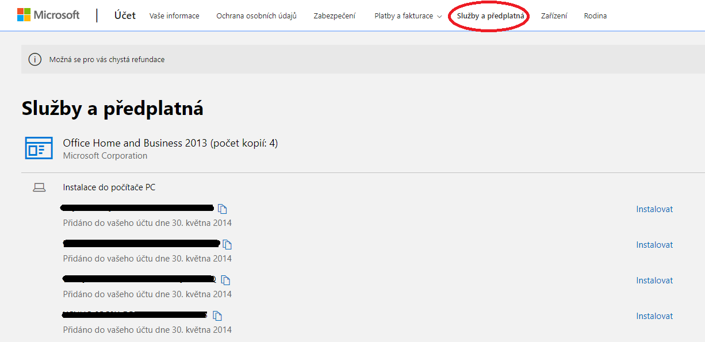The width and height of the screenshot is (705, 342).
Task: Open Ochrana osobních údajů section
Action: coord(256,16)
